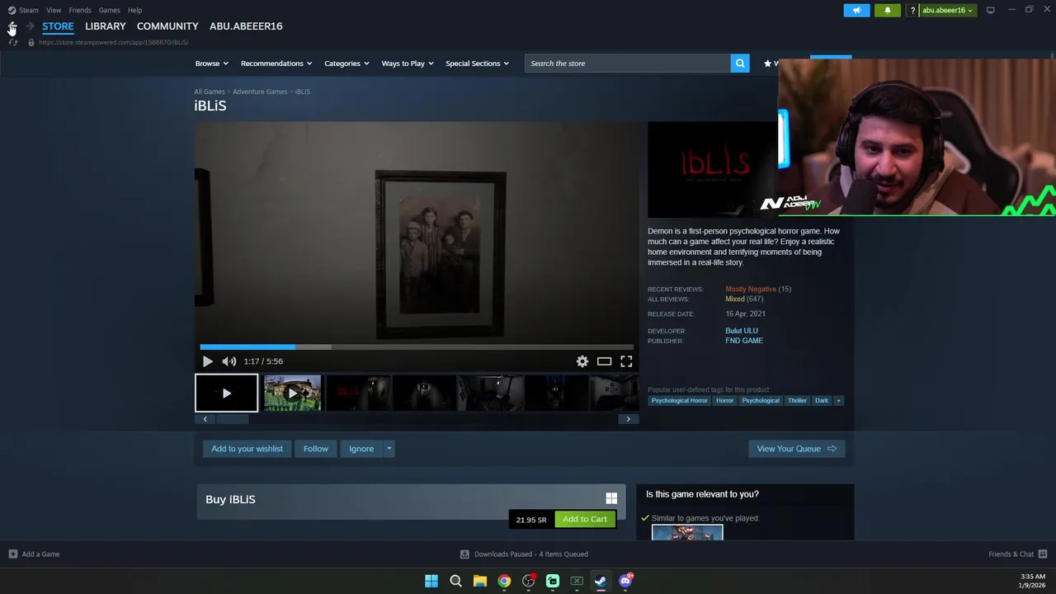Go back with the navigation arrow
This screenshot has height=594, width=1056.
pos(12,26)
